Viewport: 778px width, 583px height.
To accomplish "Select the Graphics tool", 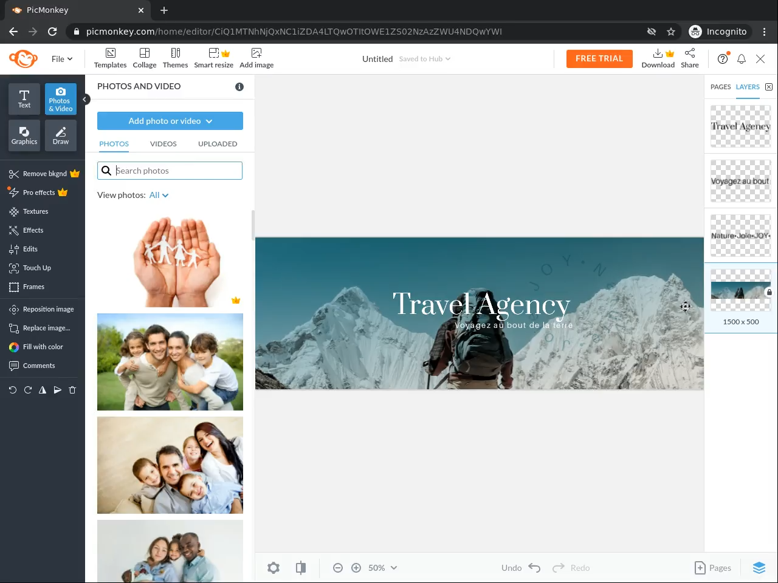I will (24, 135).
